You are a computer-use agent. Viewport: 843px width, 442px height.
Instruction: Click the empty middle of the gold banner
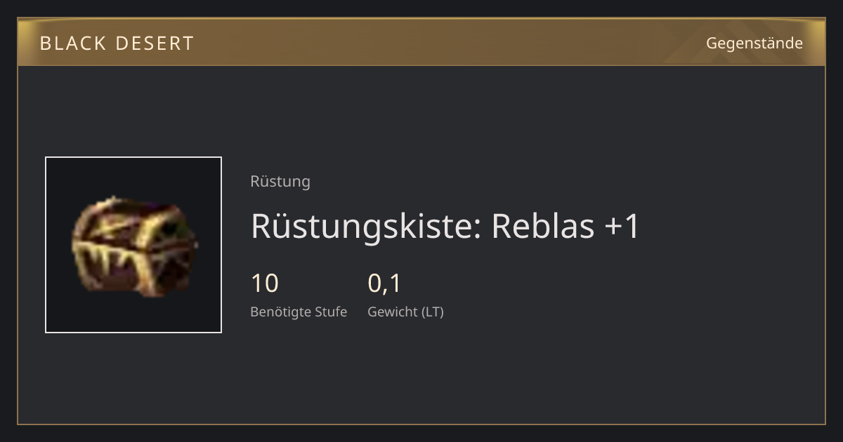(x=450, y=43)
